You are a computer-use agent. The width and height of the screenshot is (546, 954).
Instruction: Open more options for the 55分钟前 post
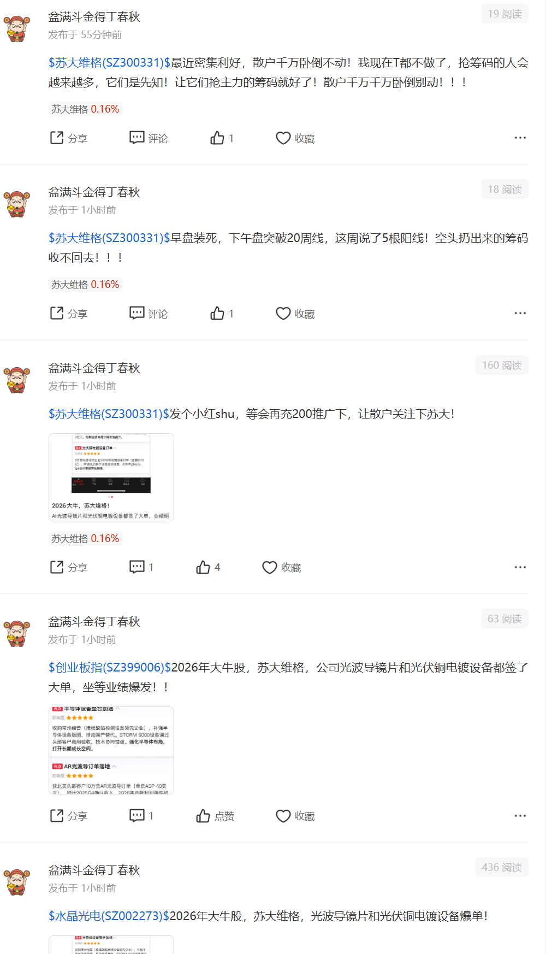[x=520, y=138]
